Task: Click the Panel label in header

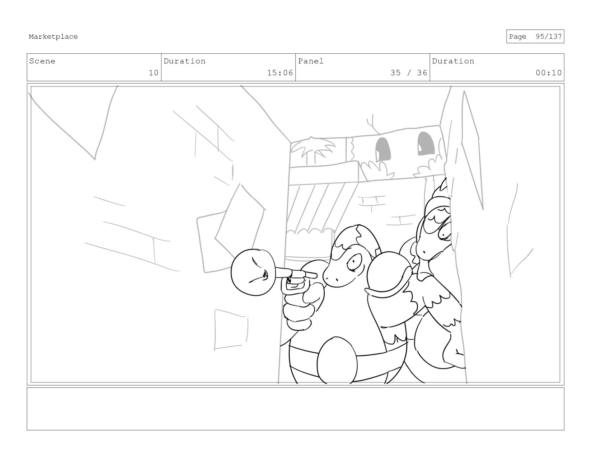Action: pyautogui.click(x=311, y=61)
